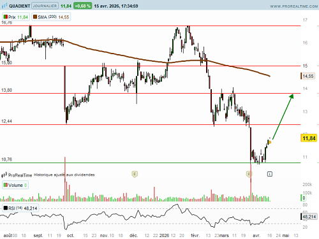Click the Volume indicator label
319x239 pixels.
15,185
